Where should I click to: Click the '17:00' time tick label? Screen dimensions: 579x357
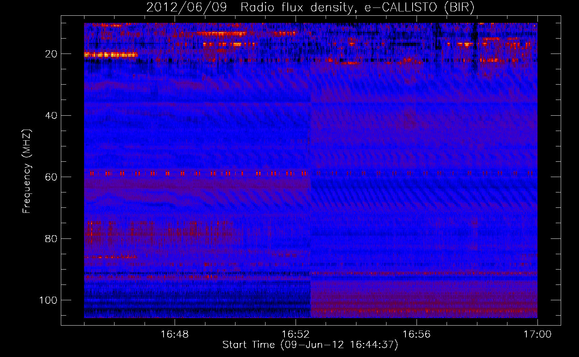tap(537, 335)
